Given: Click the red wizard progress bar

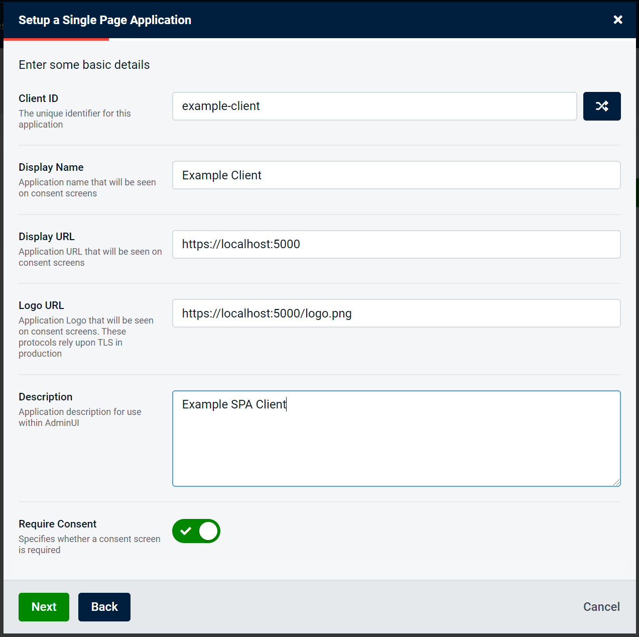Looking at the screenshot, I should point(56,39).
